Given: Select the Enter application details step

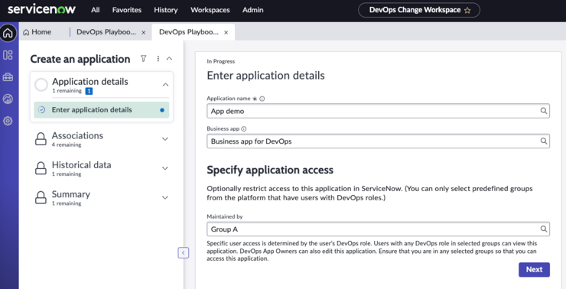Looking at the screenshot, I should pos(102,110).
